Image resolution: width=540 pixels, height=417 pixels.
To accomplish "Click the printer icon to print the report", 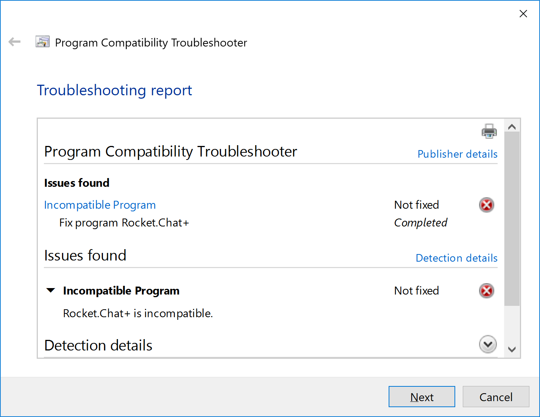I will [x=489, y=131].
